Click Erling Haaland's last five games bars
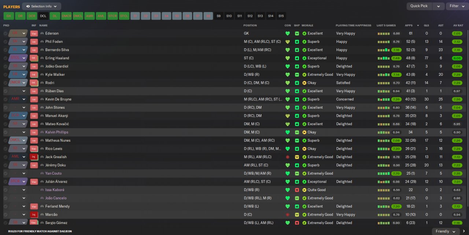 [x=384, y=58]
